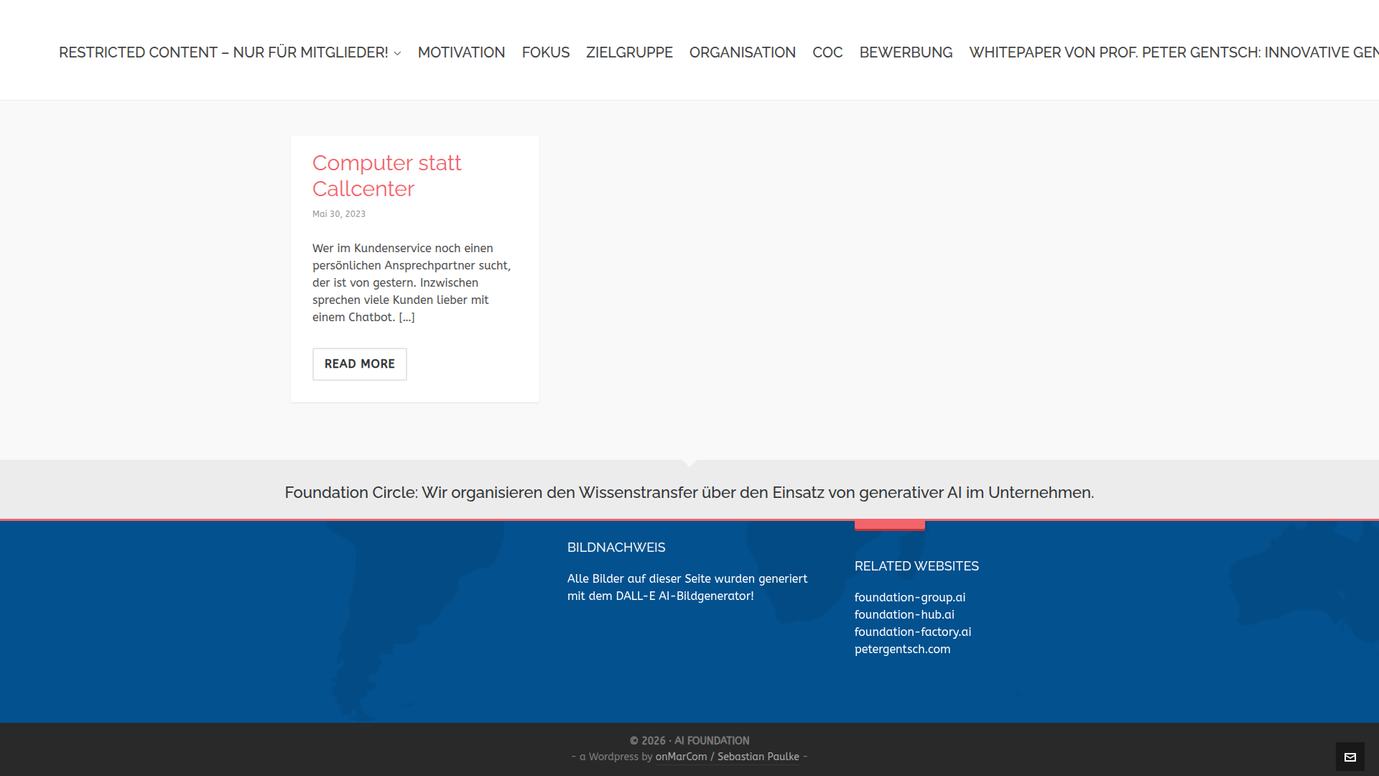Visit foundation-hub.ai link
The width and height of the screenshot is (1379, 776).
coord(904,614)
